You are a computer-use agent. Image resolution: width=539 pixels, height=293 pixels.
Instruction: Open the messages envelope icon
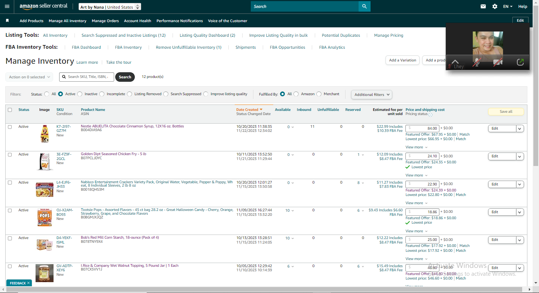click(483, 6)
